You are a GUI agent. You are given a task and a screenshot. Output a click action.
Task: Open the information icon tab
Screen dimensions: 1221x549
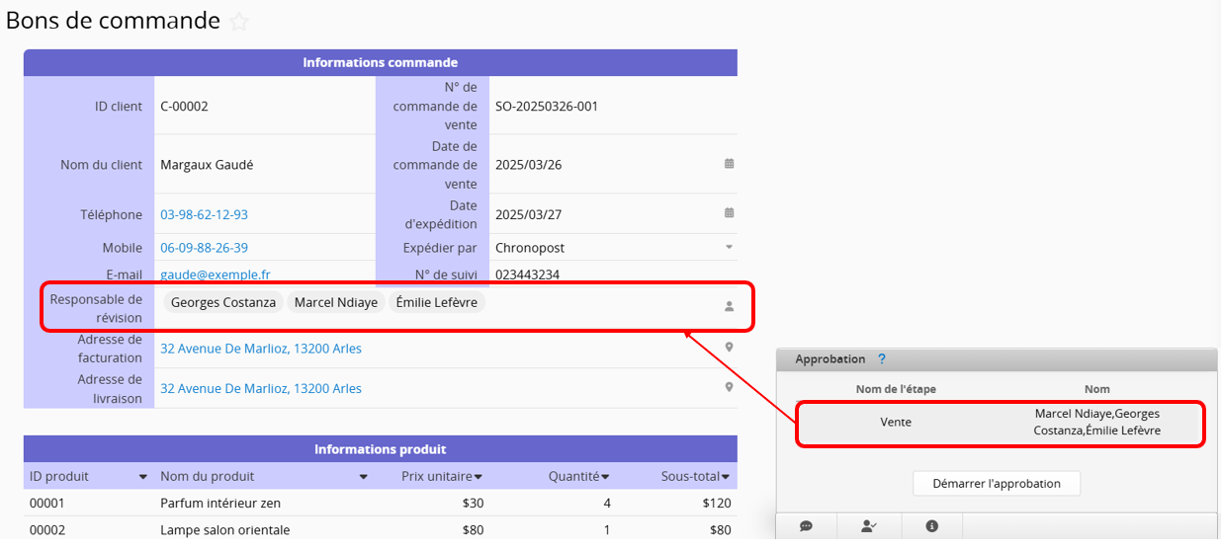pos(931,526)
